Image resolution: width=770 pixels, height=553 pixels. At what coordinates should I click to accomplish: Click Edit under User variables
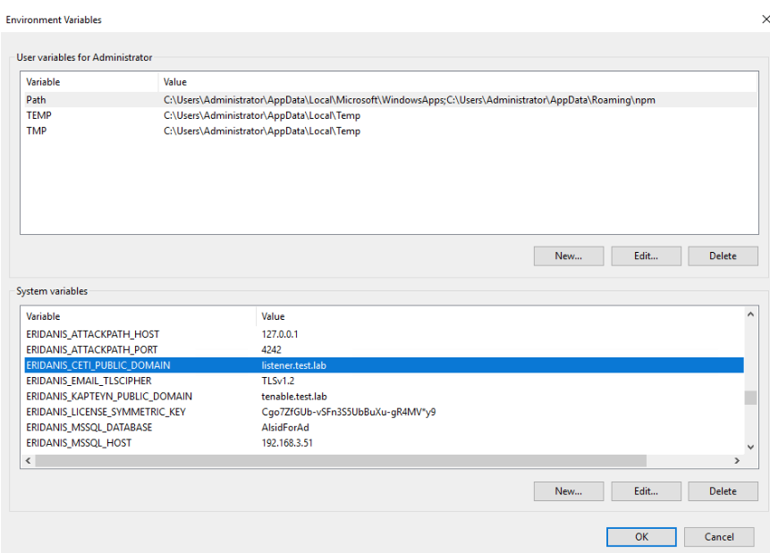646,256
